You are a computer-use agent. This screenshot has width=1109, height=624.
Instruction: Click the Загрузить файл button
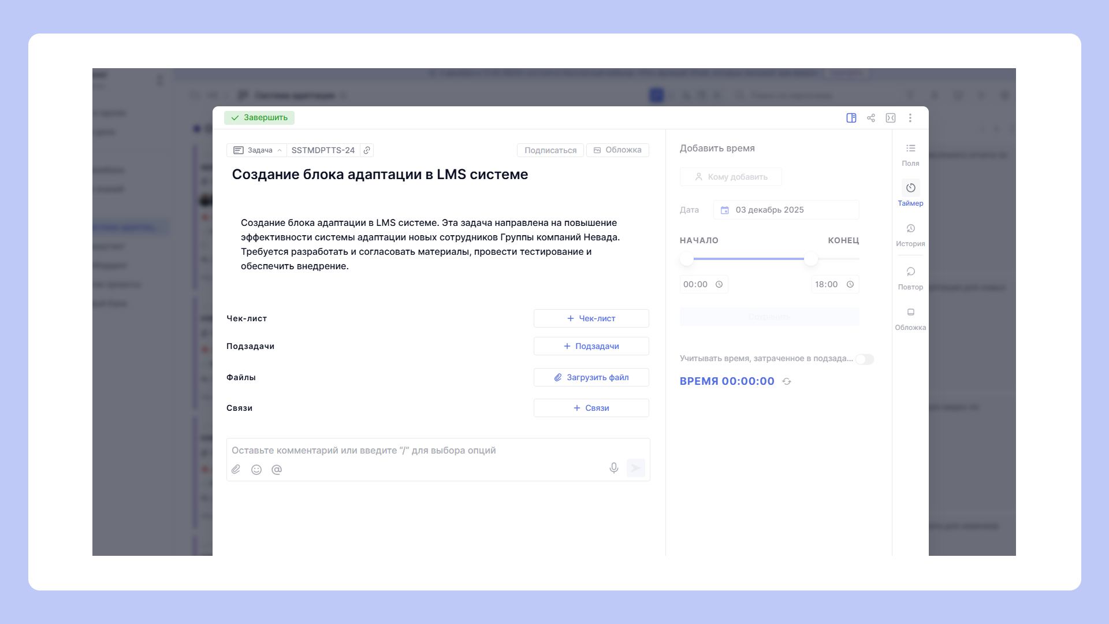point(591,377)
